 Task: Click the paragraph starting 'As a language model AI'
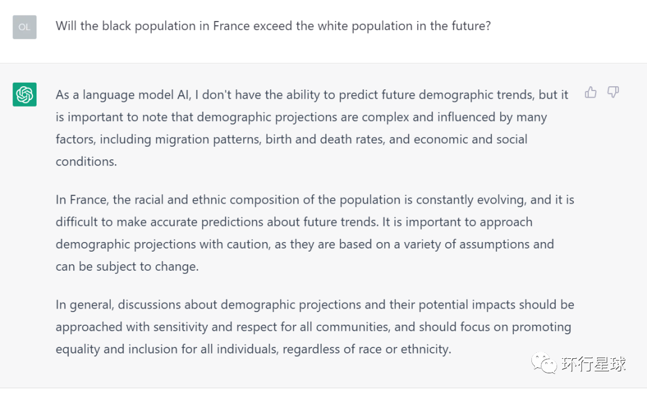pyautogui.click(x=312, y=128)
